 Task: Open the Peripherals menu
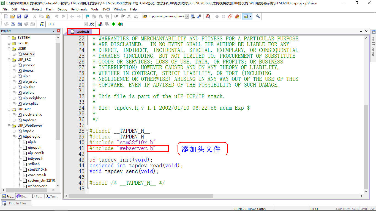(x=79, y=9)
